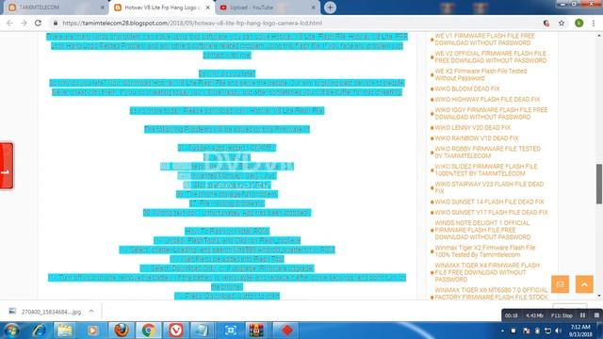Open red diamond app in taskbar
The image size is (603, 339).
tap(286, 331)
